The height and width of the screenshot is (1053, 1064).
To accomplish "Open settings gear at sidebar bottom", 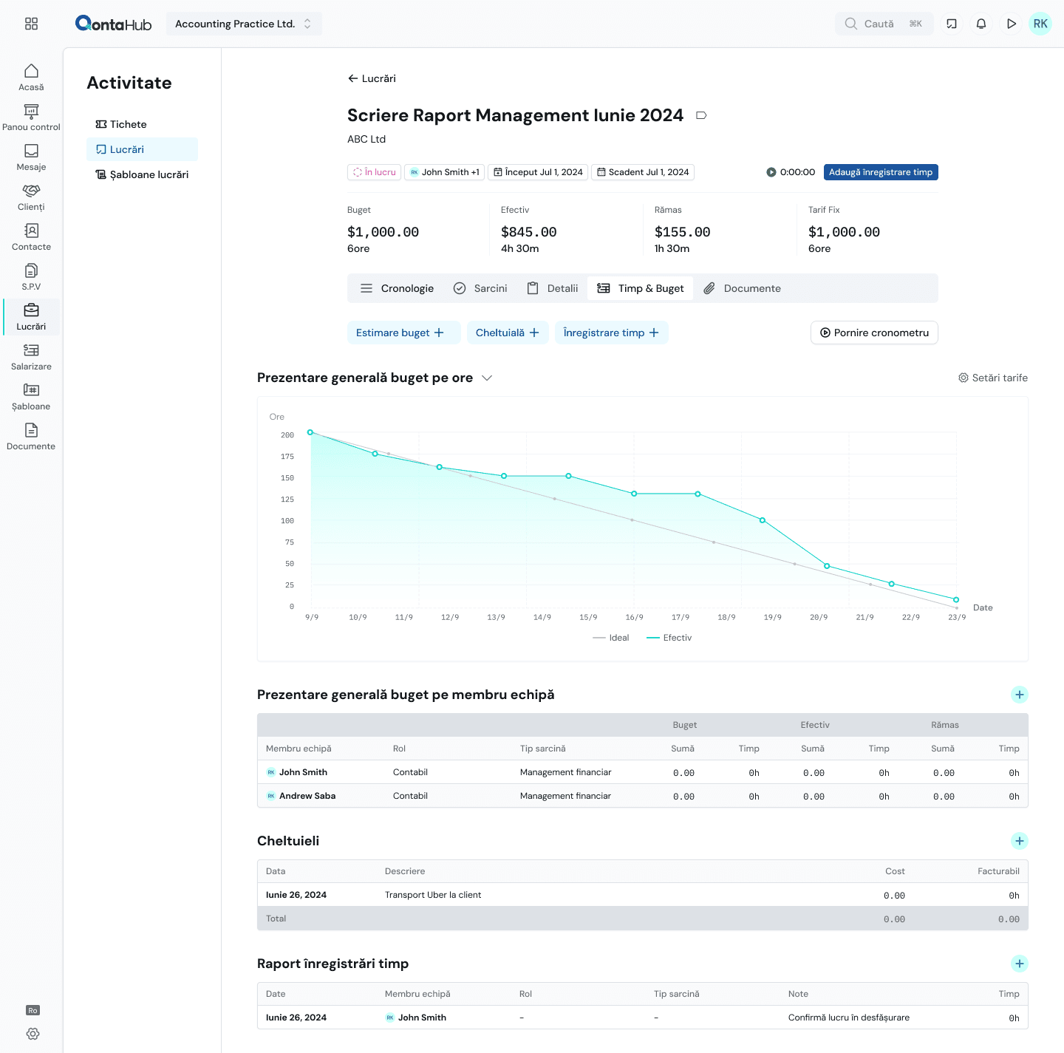I will click(x=33, y=1034).
